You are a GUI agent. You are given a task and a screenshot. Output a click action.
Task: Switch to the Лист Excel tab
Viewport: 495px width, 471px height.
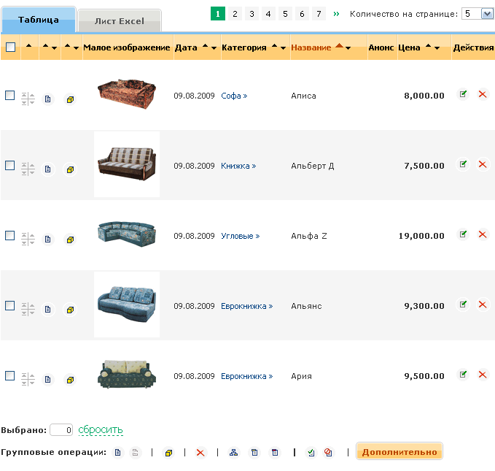coord(120,21)
